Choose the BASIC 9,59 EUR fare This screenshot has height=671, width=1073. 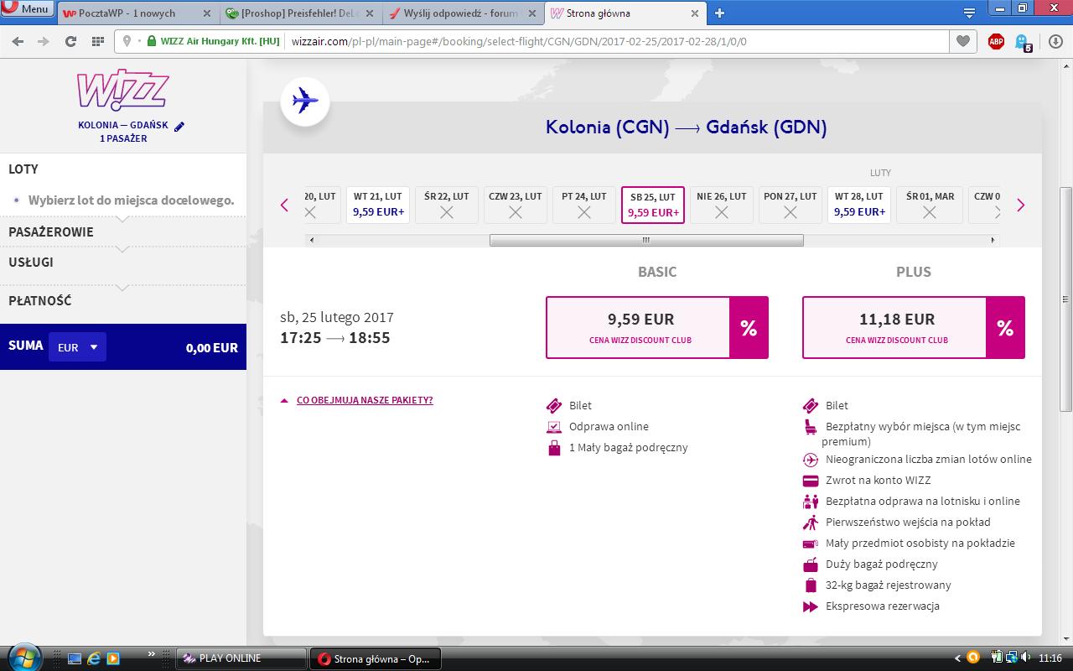pos(639,327)
